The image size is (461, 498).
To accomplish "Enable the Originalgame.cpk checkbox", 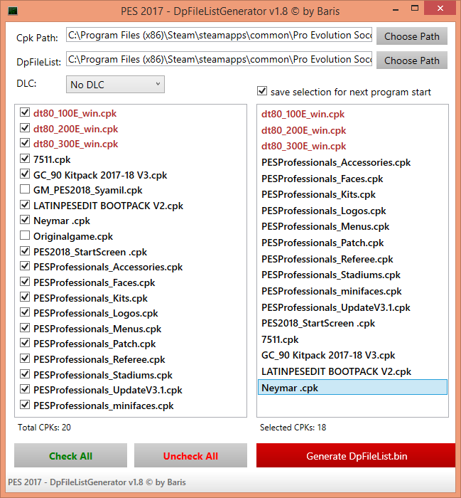I will (25, 235).
